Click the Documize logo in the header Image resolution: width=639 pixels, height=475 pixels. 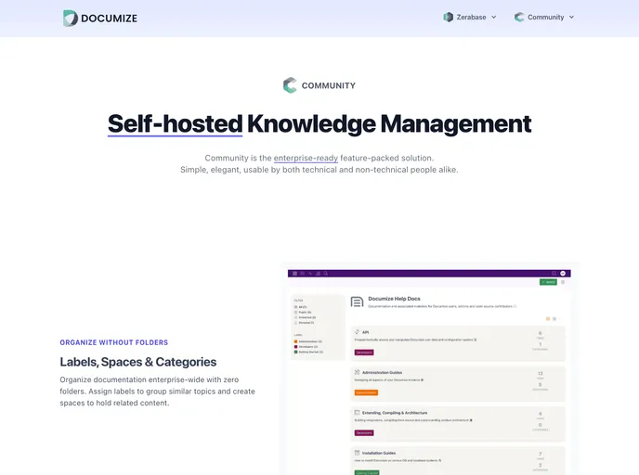coord(100,19)
